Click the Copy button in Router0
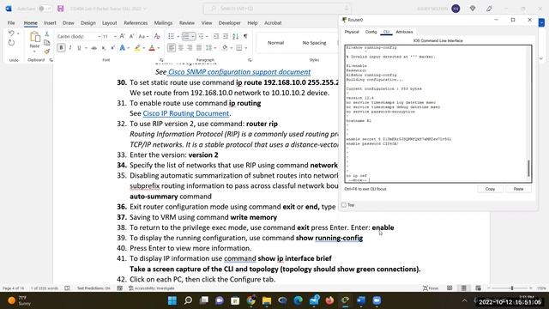Viewport: 549px width, 309px height. [x=490, y=189]
